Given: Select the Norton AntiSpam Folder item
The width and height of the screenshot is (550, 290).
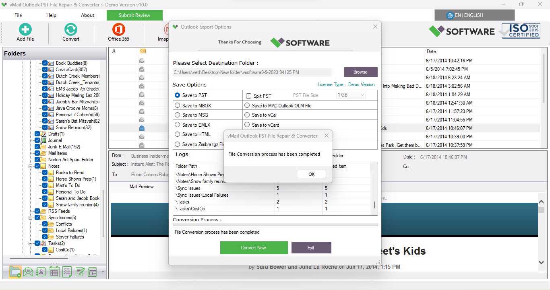Looking at the screenshot, I should (x=71, y=160).
